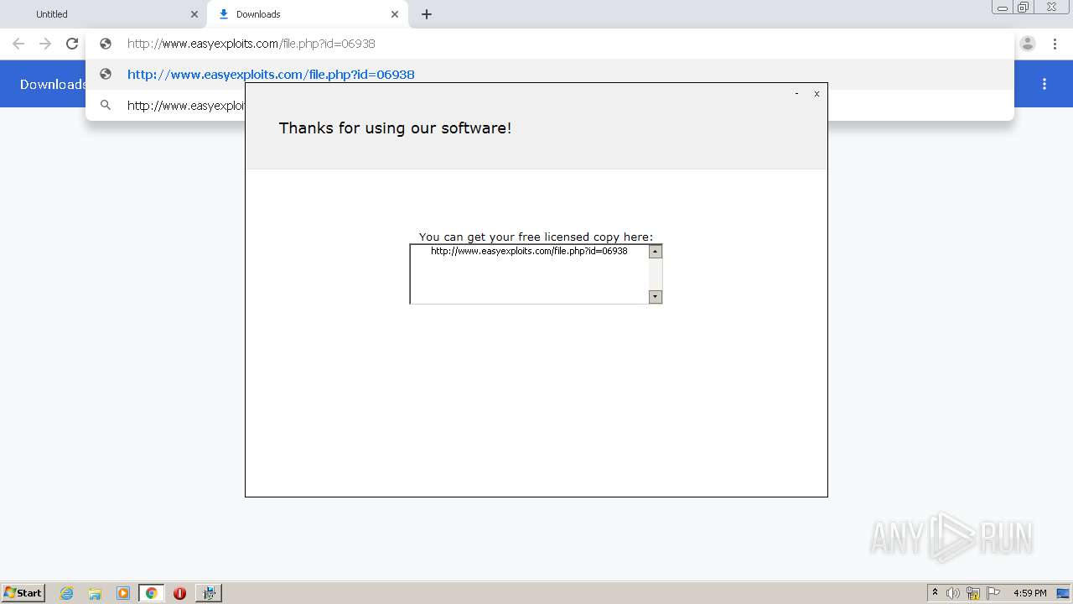The width and height of the screenshot is (1073, 604).
Task: Minimize the Chrome browser window
Action: 1003,8
